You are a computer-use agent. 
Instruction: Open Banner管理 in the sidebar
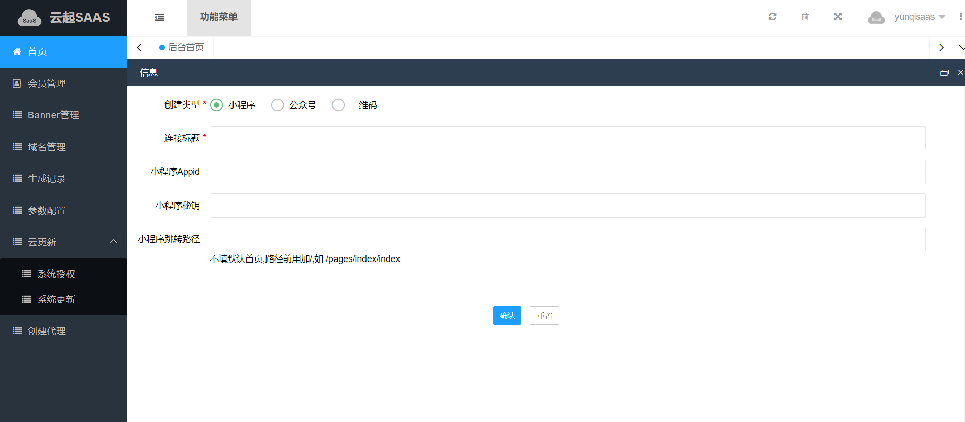(x=63, y=115)
